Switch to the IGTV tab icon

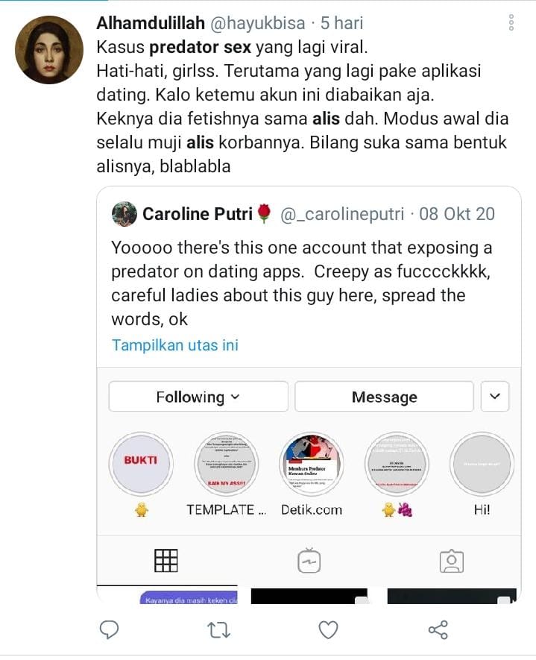point(309,561)
